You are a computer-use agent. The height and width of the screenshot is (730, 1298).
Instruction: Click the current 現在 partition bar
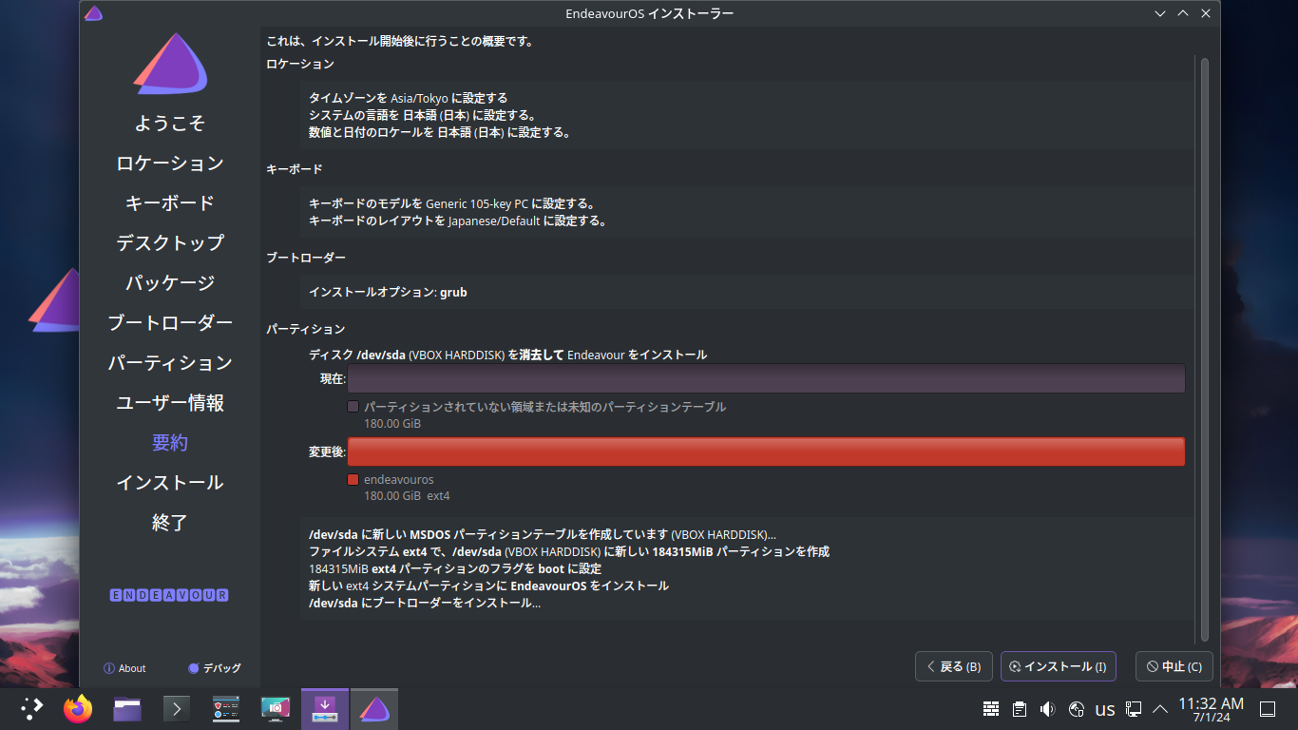coord(766,378)
